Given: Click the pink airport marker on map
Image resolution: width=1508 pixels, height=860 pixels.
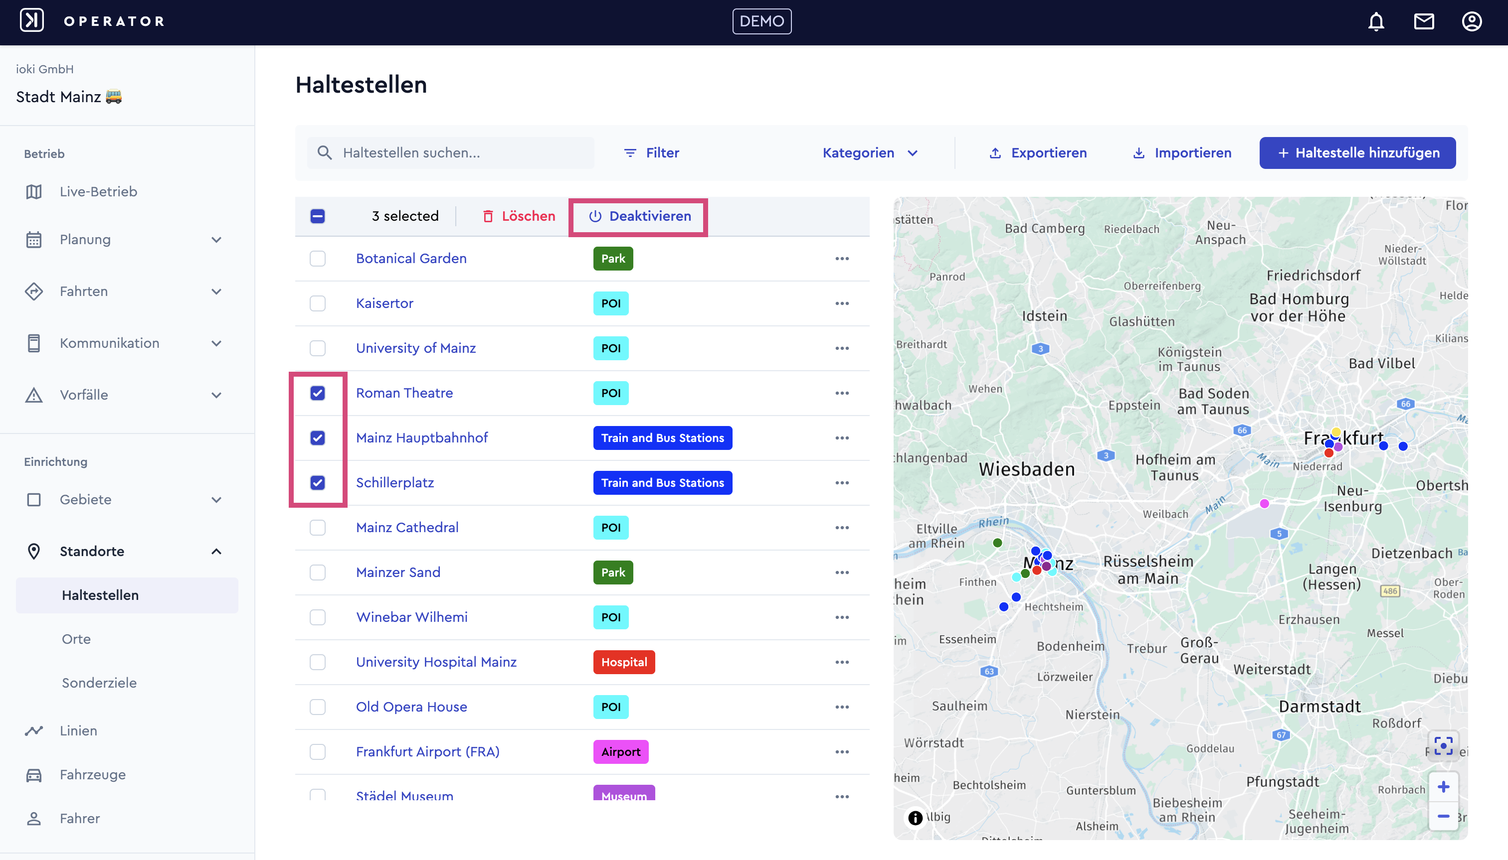Looking at the screenshot, I should (1264, 504).
